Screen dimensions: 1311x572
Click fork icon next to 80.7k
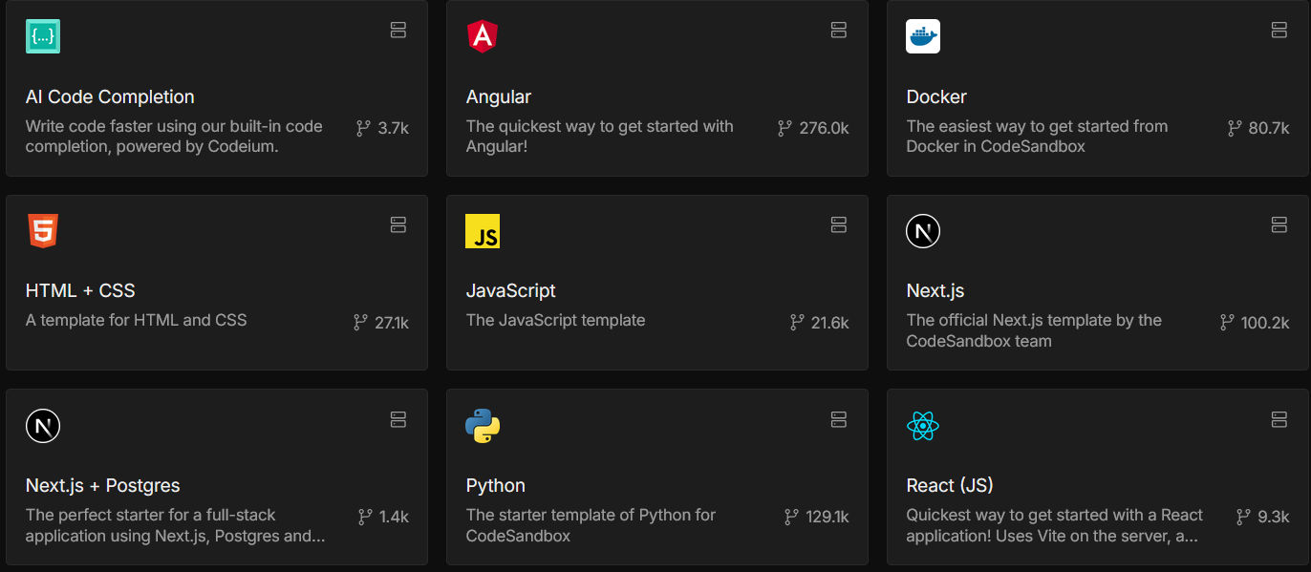1234,128
